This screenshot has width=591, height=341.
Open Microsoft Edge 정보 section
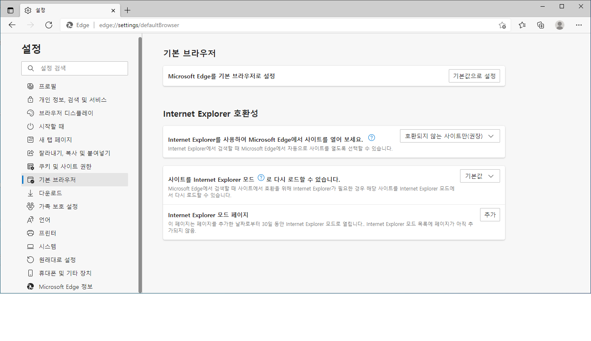pyautogui.click(x=75, y=286)
